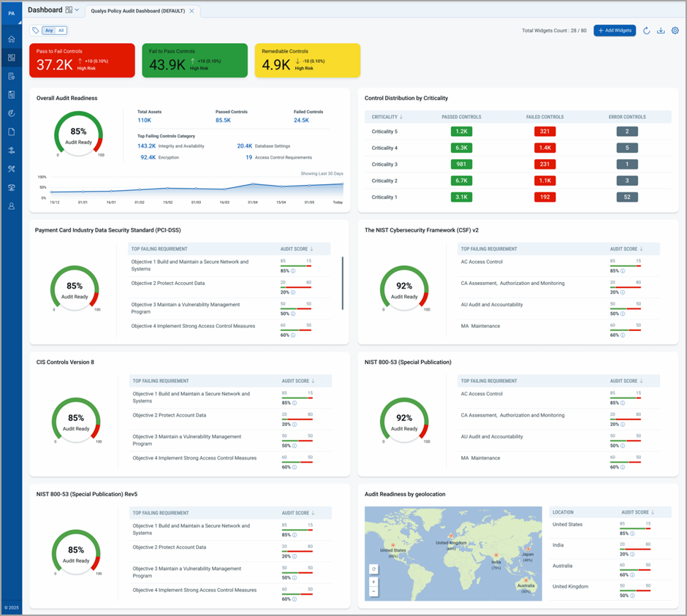The height and width of the screenshot is (616, 687).
Task: Open the document-with-gear icon in the sidebar
Action: pos(12,76)
